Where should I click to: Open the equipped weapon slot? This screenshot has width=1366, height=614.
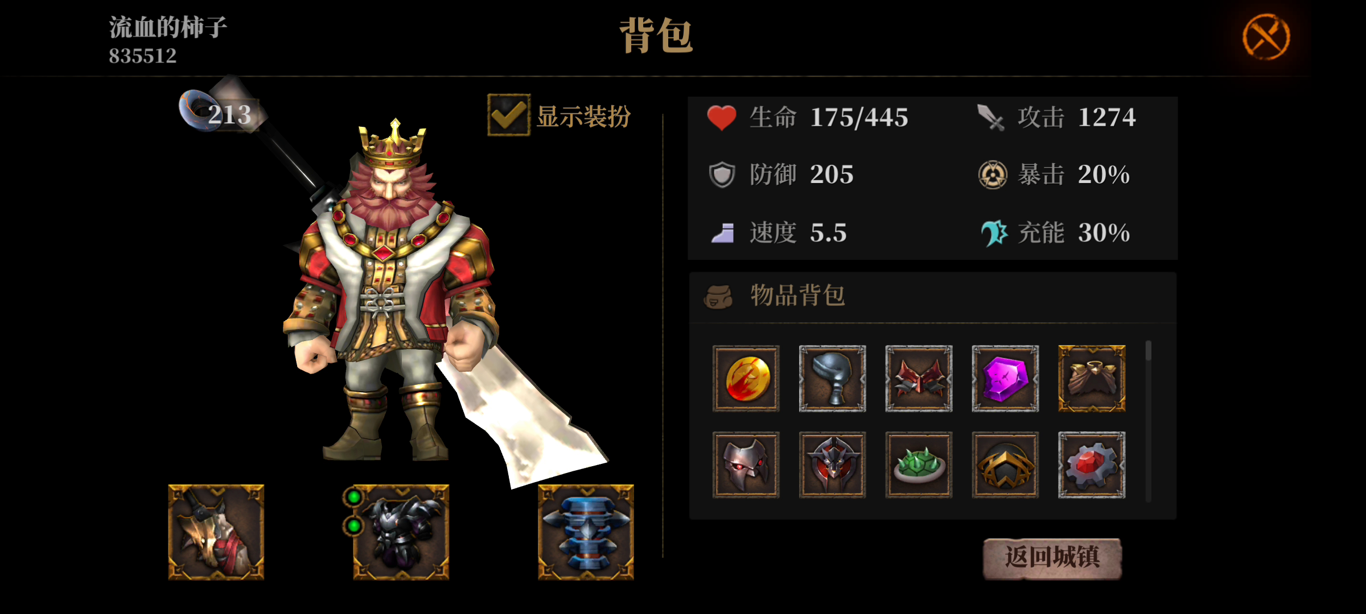pos(216,532)
